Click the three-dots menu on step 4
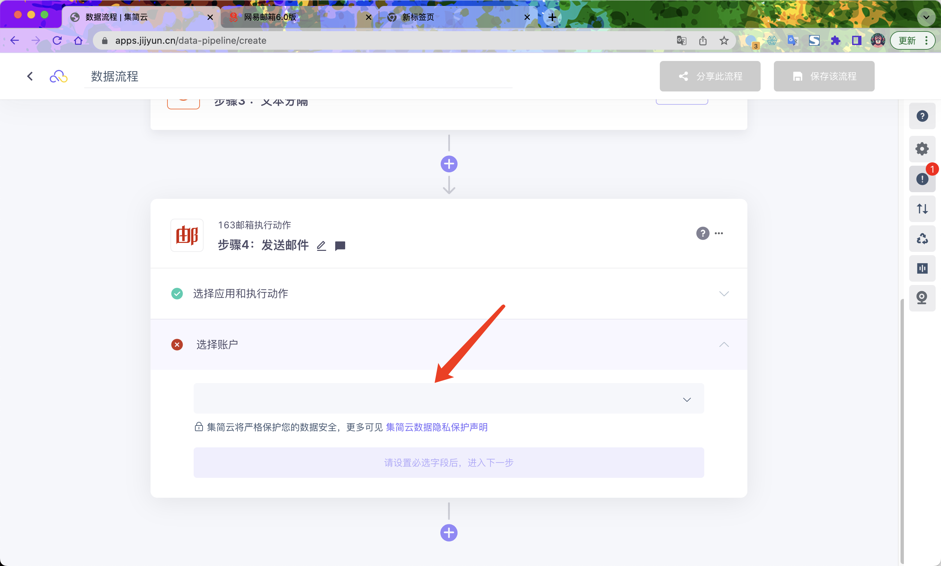 pos(719,233)
